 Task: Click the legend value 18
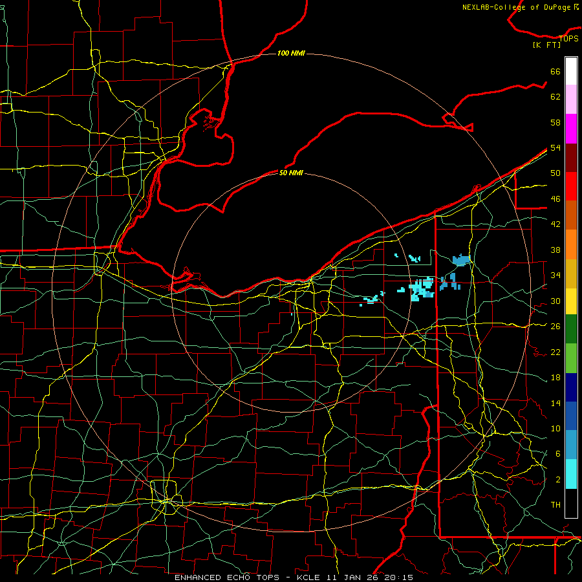pyautogui.click(x=555, y=378)
